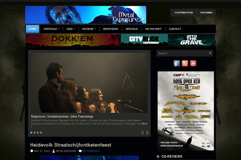Select the first slider dot
Image resolution: width=241 pixels, height=160 pixels.
tap(31, 132)
